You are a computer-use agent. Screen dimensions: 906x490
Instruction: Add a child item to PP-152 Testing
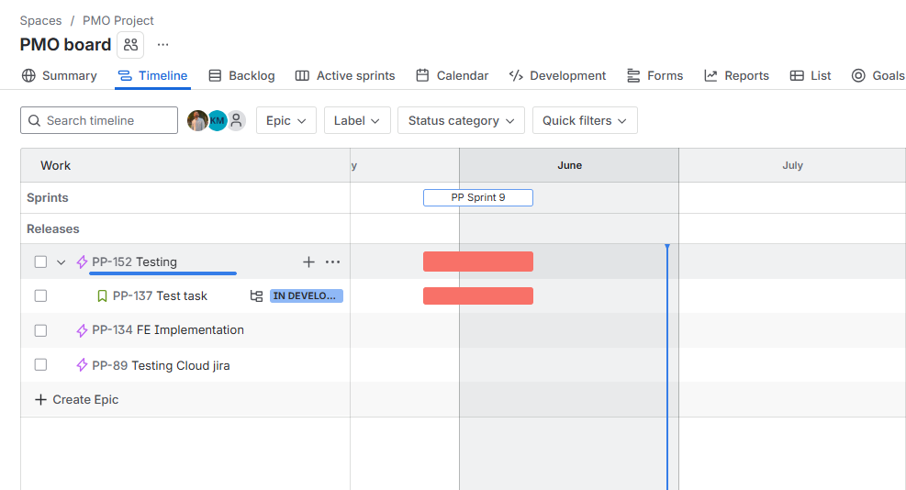[x=308, y=262]
